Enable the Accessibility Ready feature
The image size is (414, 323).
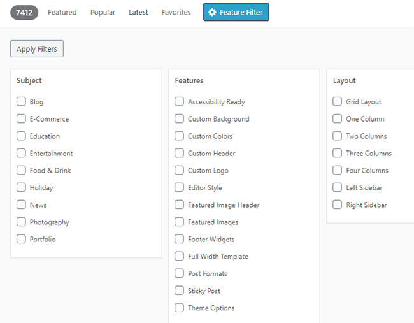click(x=180, y=101)
